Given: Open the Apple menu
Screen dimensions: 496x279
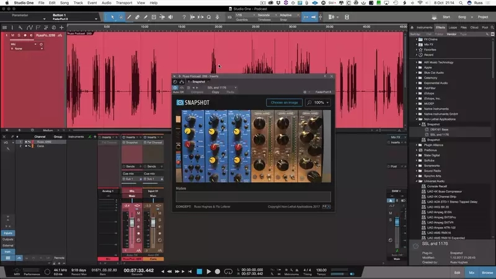Looking at the screenshot, I should click(7, 3).
